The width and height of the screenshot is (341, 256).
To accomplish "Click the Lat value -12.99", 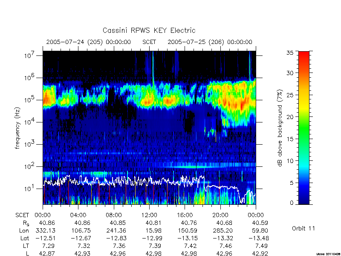I will [152, 239].
